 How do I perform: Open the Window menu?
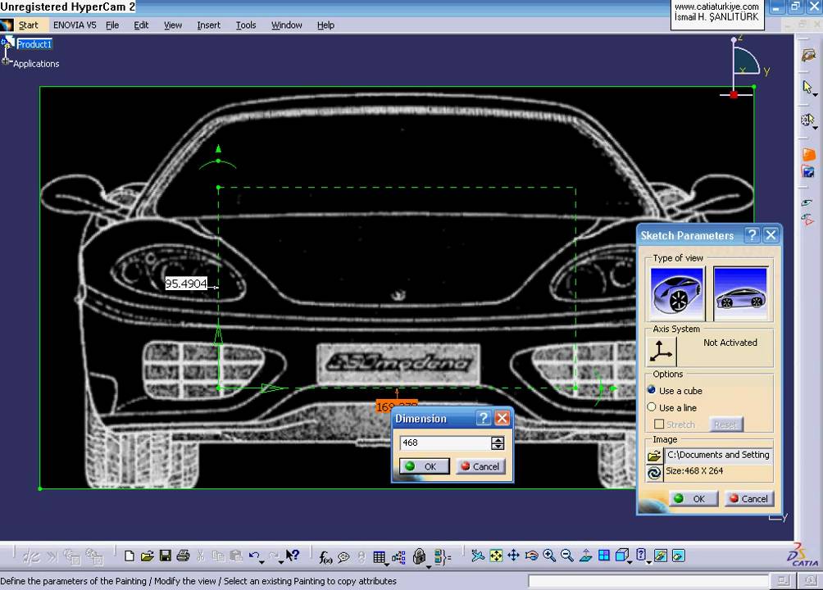[x=287, y=25]
